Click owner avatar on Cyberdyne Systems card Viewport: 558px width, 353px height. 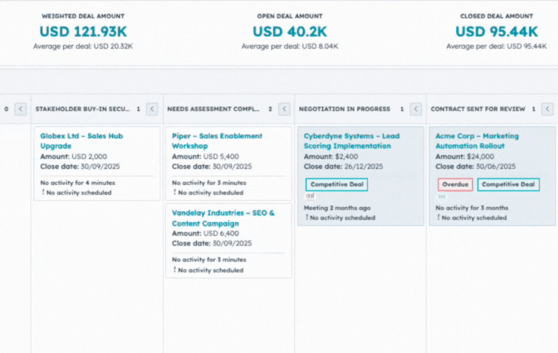click(x=310, y=196)
